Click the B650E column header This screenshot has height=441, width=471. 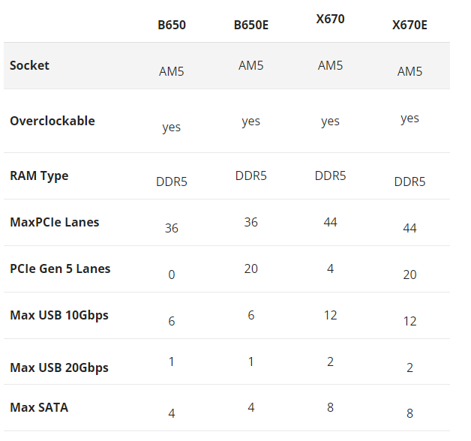pyautogui.click(x=250, y=25)
